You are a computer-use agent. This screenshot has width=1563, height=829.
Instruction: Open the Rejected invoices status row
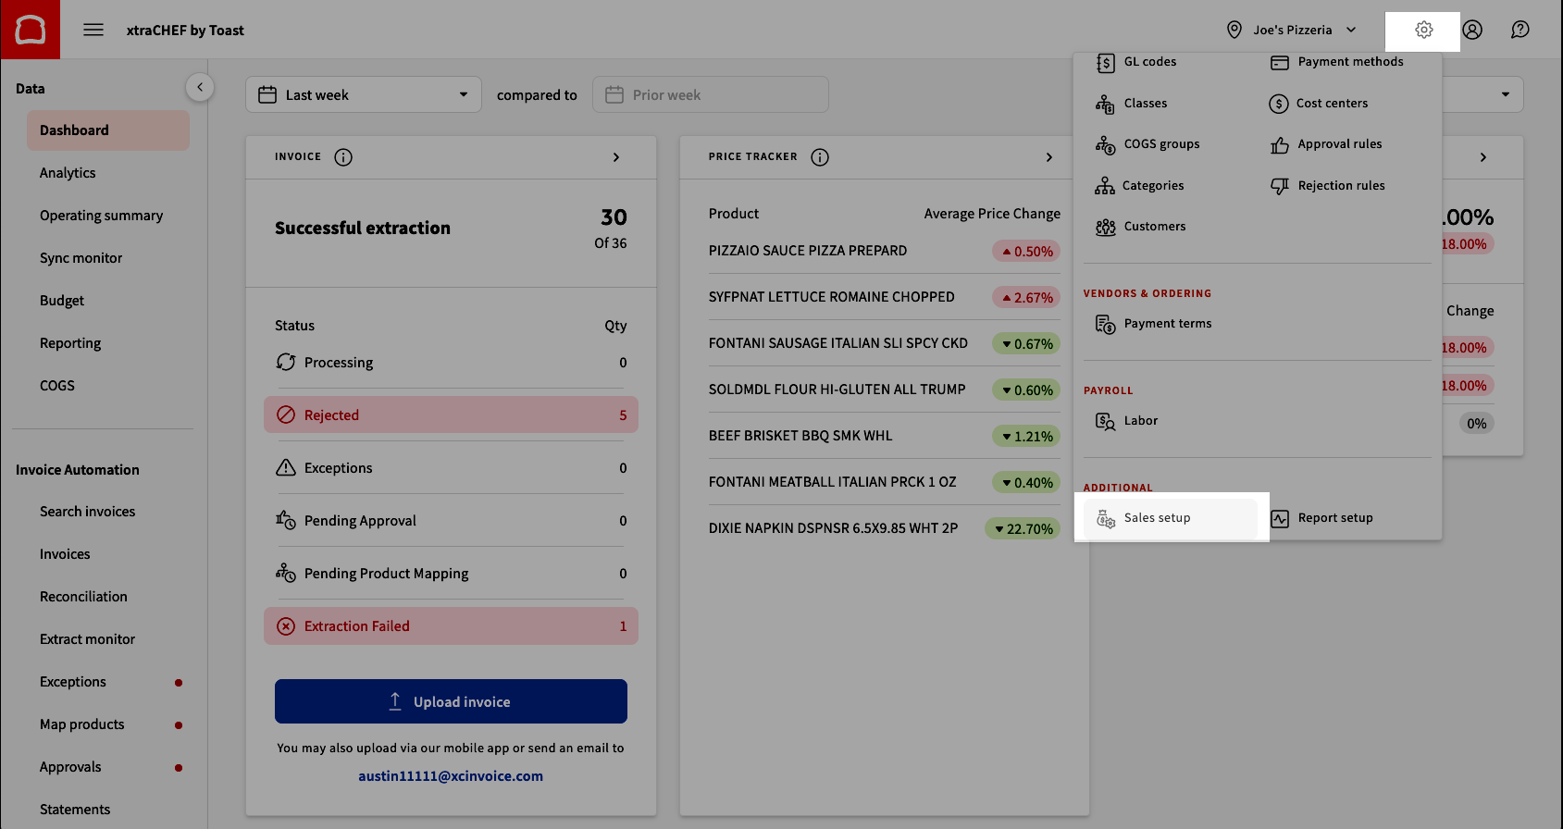click(x=451, y=415)
